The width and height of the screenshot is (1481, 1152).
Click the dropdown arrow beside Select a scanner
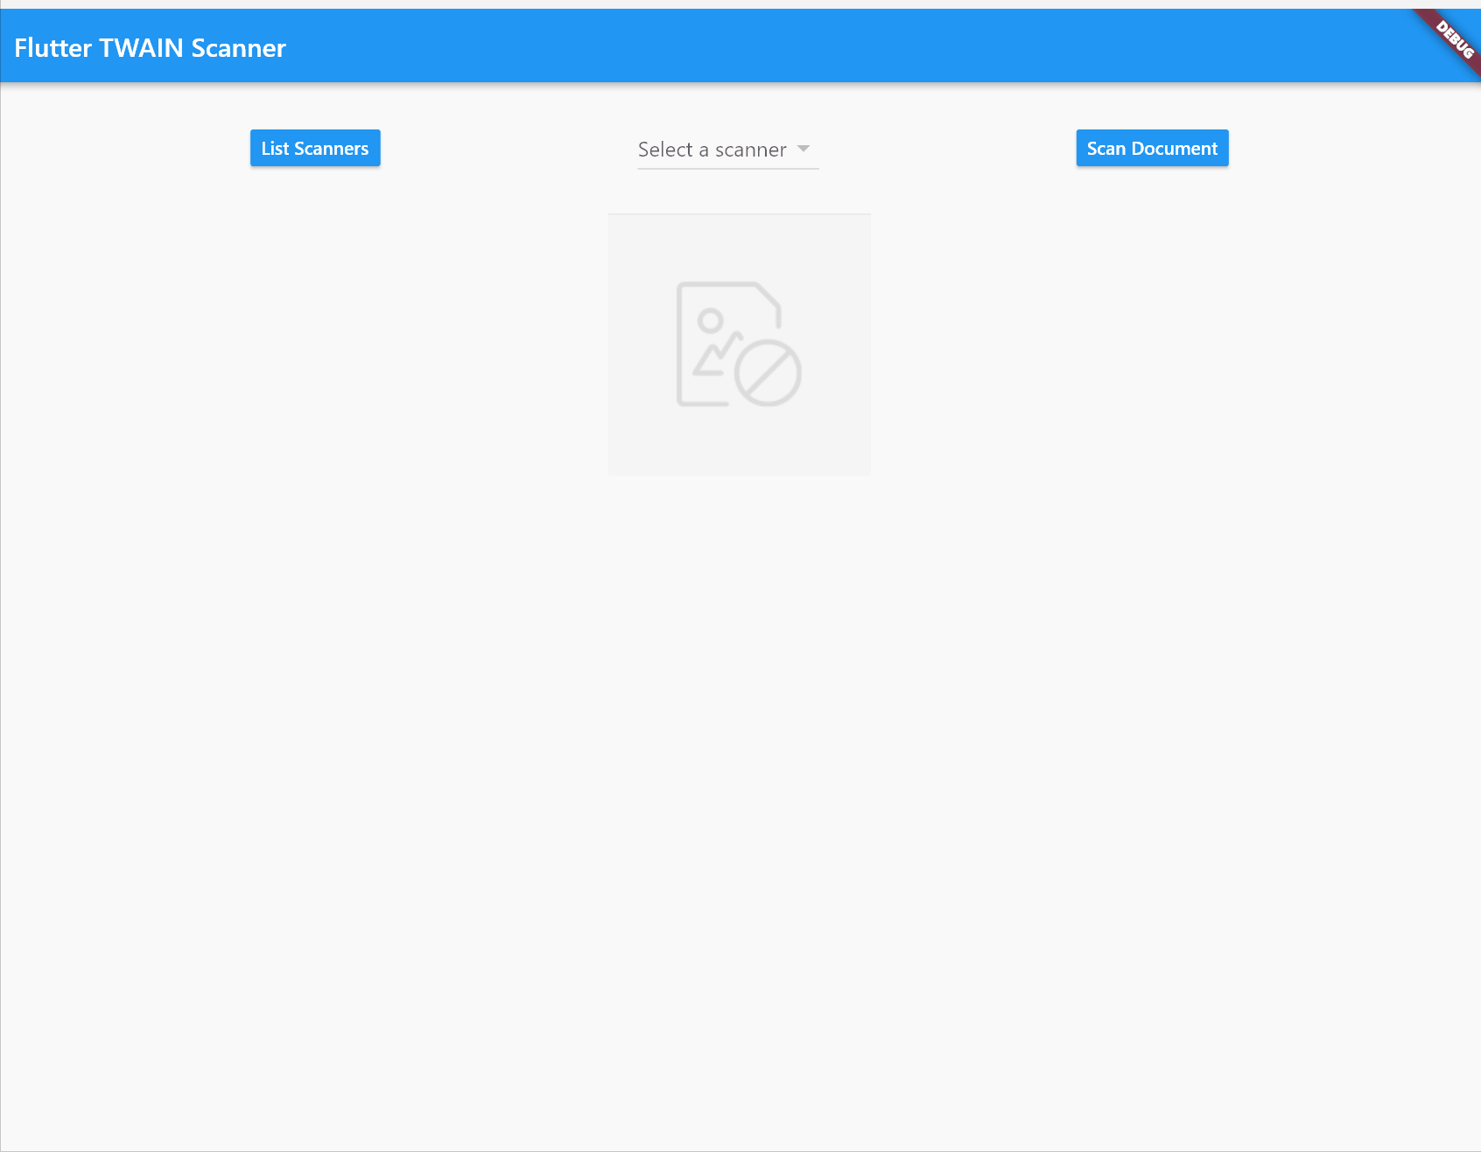pyautogui.click(x=804, y=149)
